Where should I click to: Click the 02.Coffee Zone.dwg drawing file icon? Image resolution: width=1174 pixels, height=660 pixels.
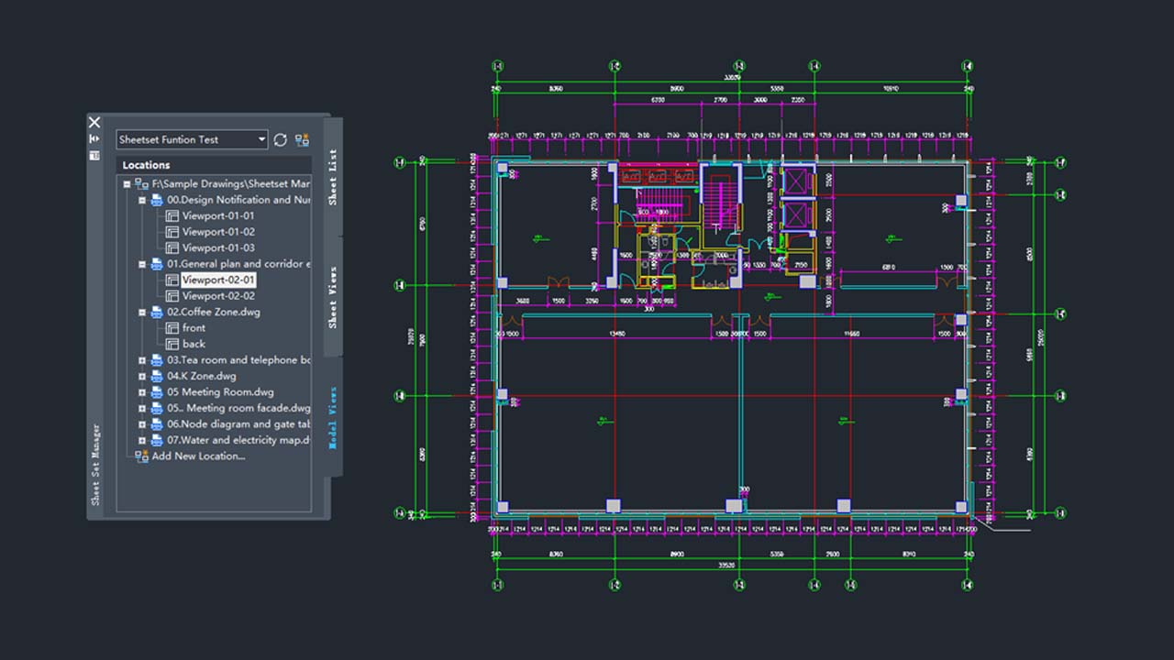156,312
